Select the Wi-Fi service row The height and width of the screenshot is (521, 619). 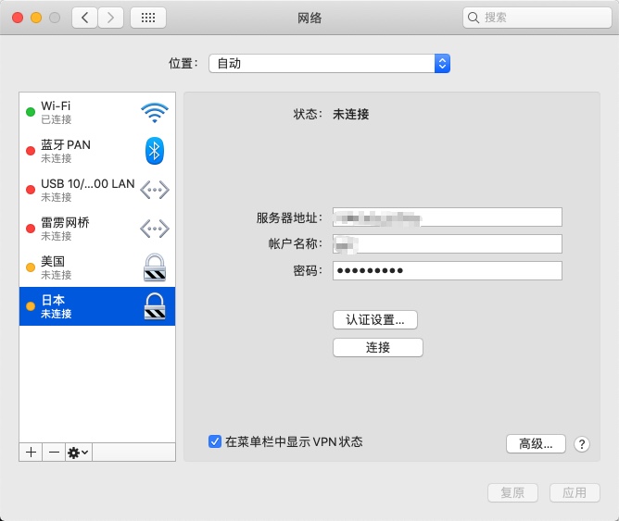pyautogui.click(x=97, y=112)
